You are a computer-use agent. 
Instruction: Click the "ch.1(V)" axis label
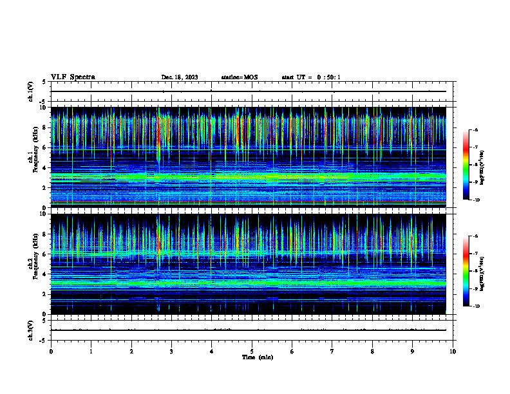tap(30, 91)
